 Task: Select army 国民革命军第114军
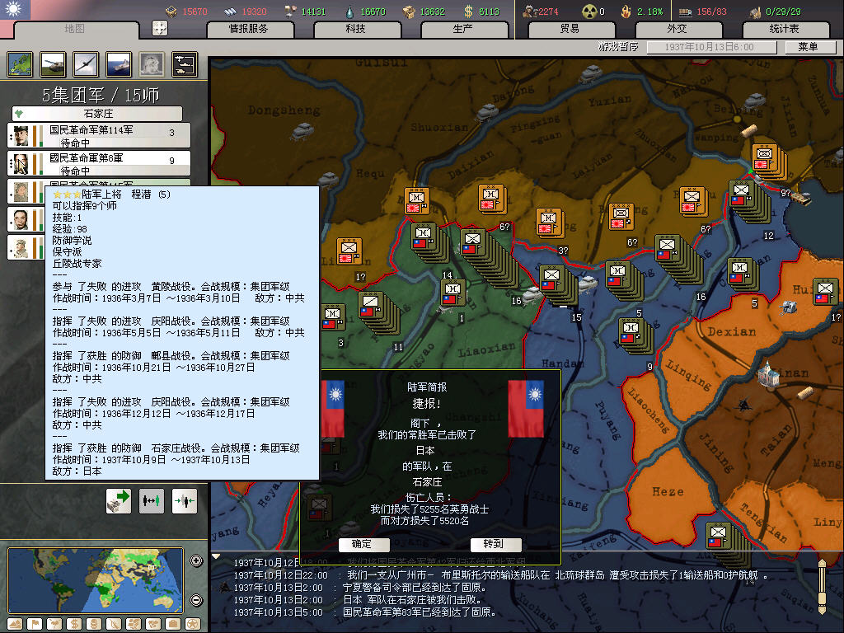pyautogui.click(x=99, y=135)
